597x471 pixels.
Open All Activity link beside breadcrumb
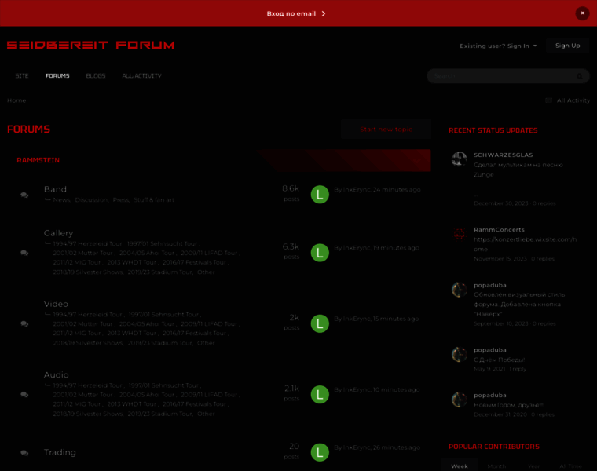573,100
